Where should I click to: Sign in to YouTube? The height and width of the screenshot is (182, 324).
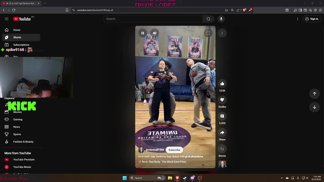click(312, 19)
